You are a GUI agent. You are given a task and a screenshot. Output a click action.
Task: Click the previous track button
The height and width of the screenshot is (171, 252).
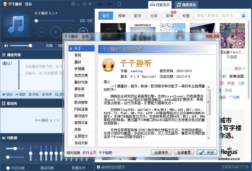click(x=41, y=32)
